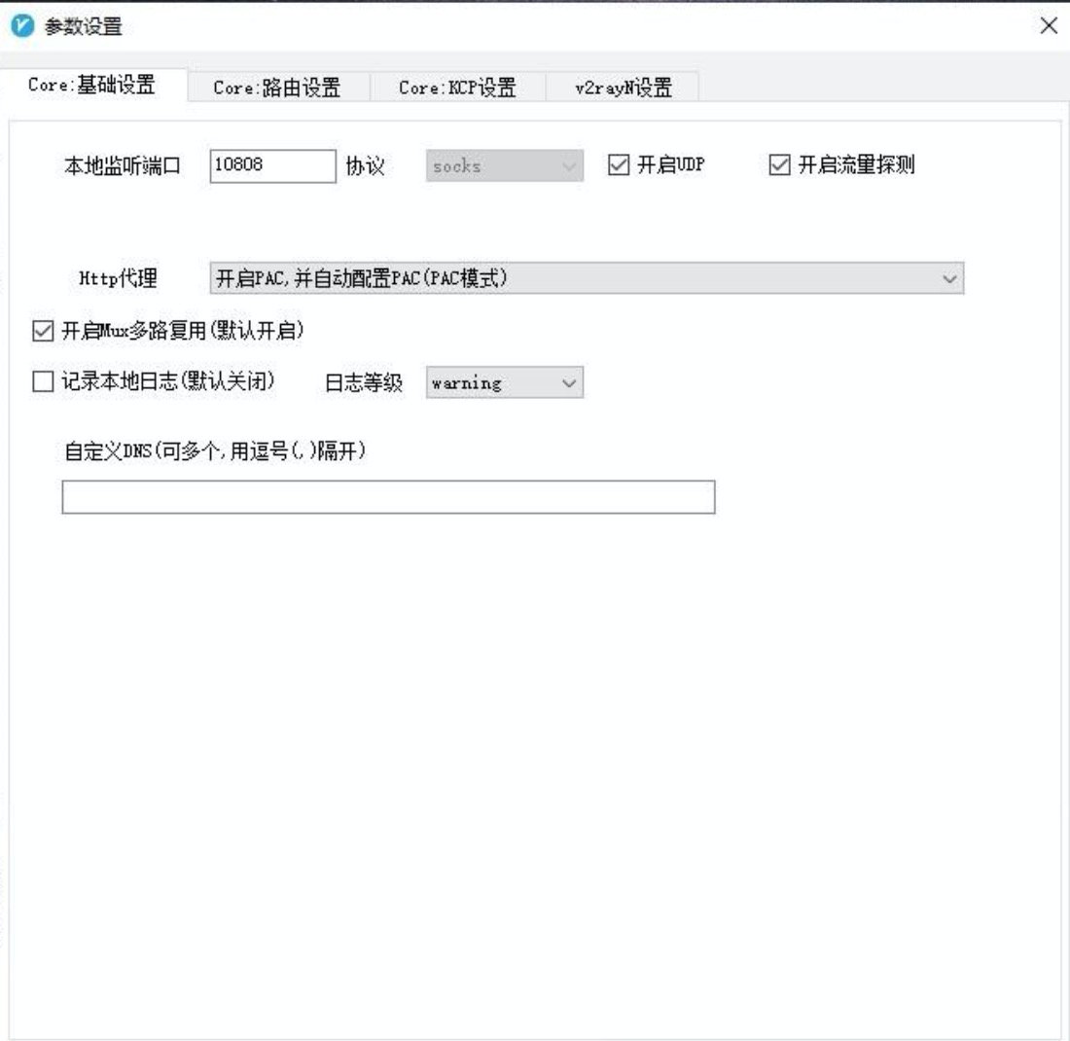This screenshot has height=1041, width=1070.
Task: Open the 日志等级 warning dropdown
Action: (505, 383)
